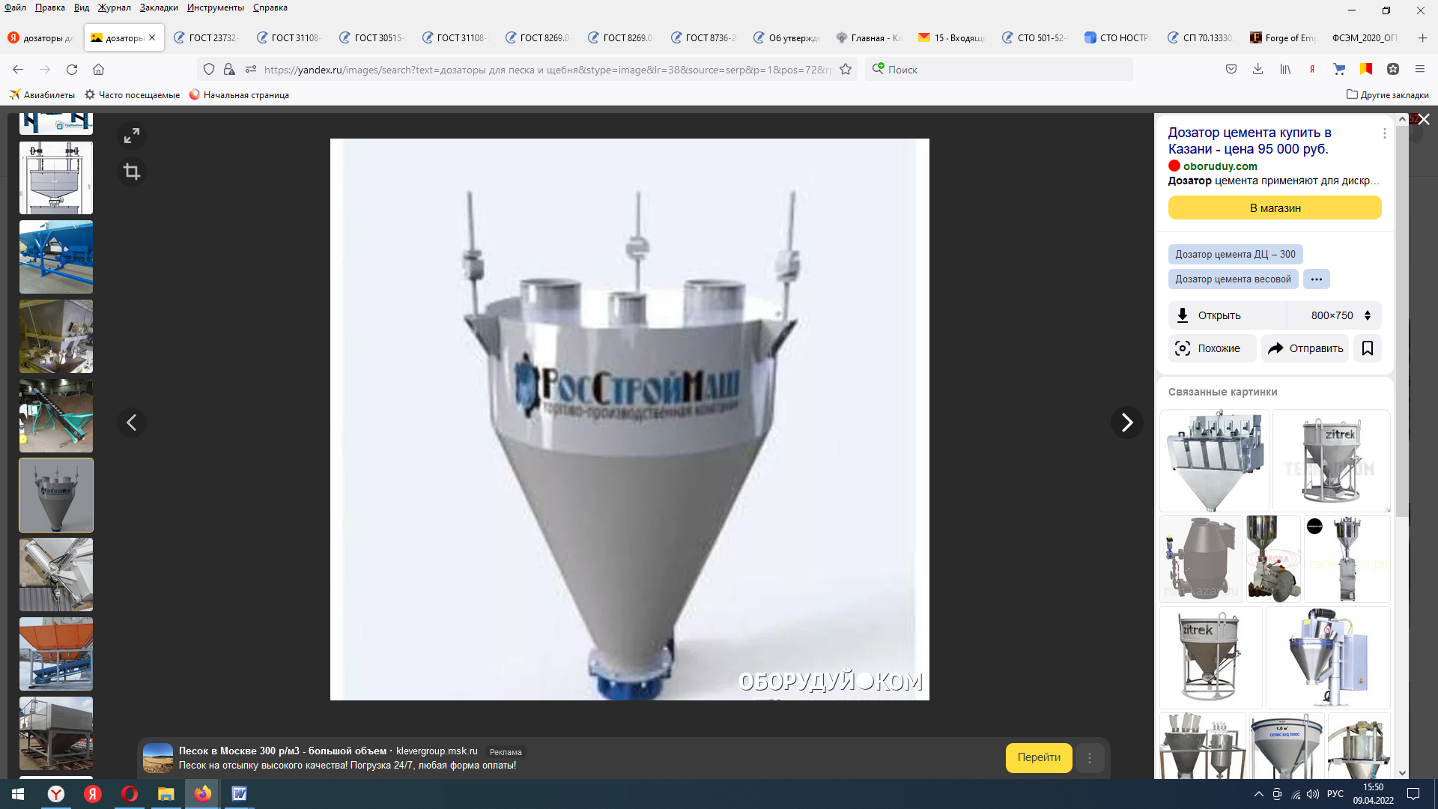Image resolution: width=1438 pixels, height=809 pixels.
Task: Go to previous image arrow
Action: [132, 422]
